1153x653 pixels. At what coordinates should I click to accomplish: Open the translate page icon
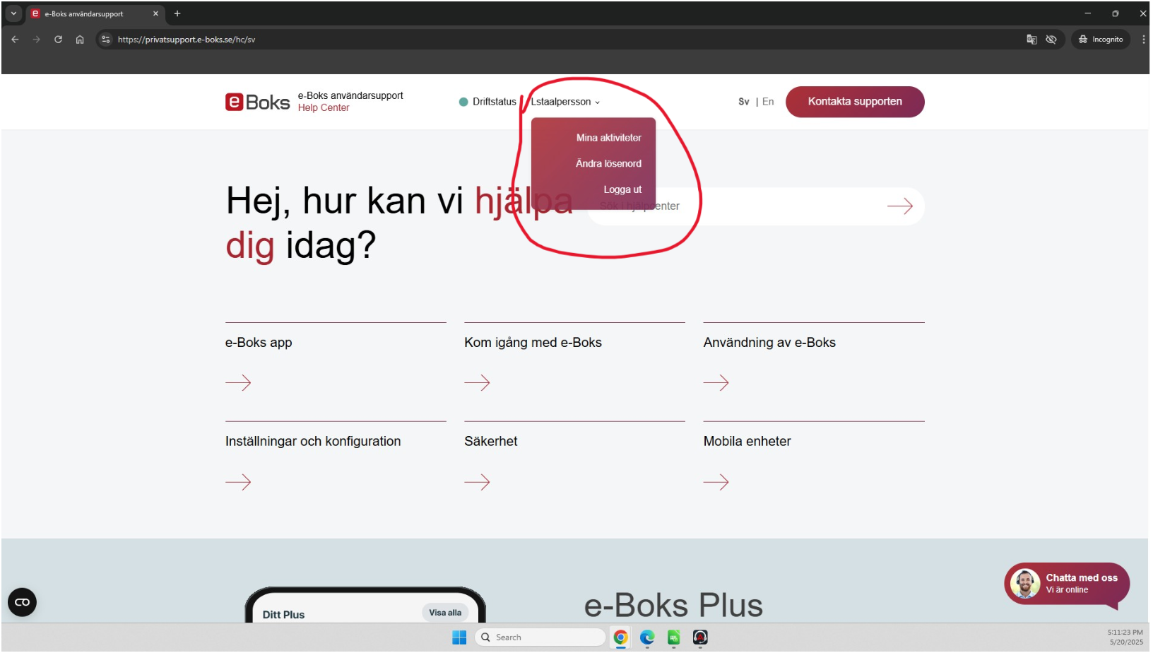point(1031,40)
